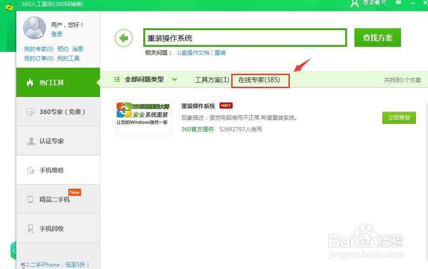Image resolution: width=428 pixels, height=269 pixels.
Task: Click the 手机回收 phone recycling icon
Action: (29, 228)
